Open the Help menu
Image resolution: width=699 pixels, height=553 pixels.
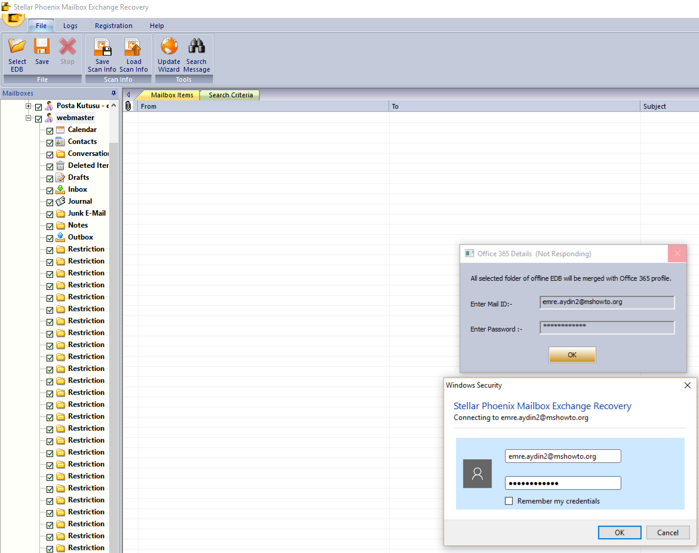click(156, 26)
